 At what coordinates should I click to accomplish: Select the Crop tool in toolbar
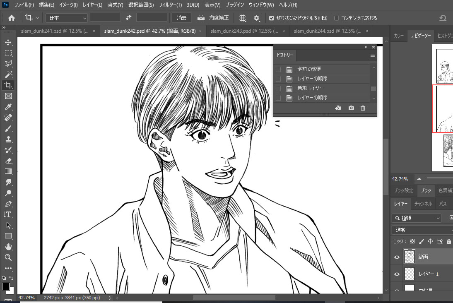(8, 85)
